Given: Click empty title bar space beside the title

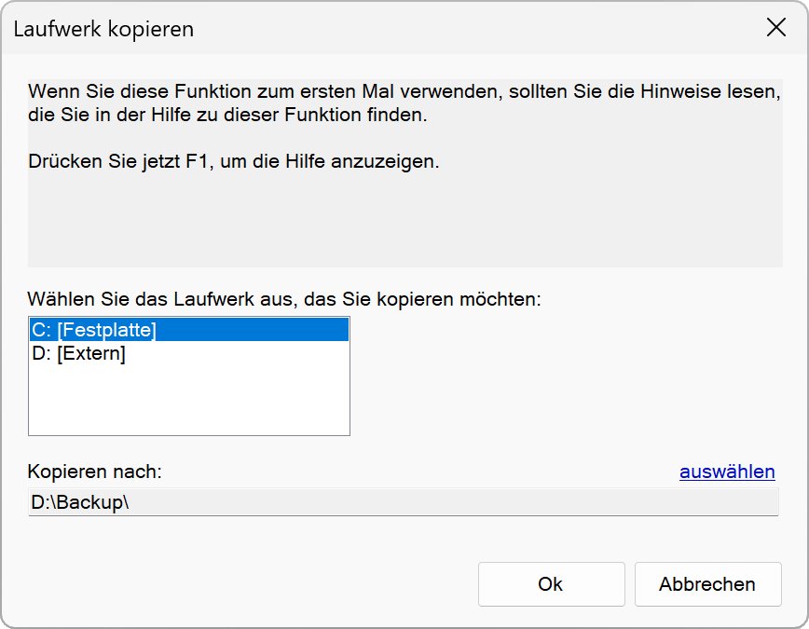Looking at the screenshot, I should [x=466, y=29].
